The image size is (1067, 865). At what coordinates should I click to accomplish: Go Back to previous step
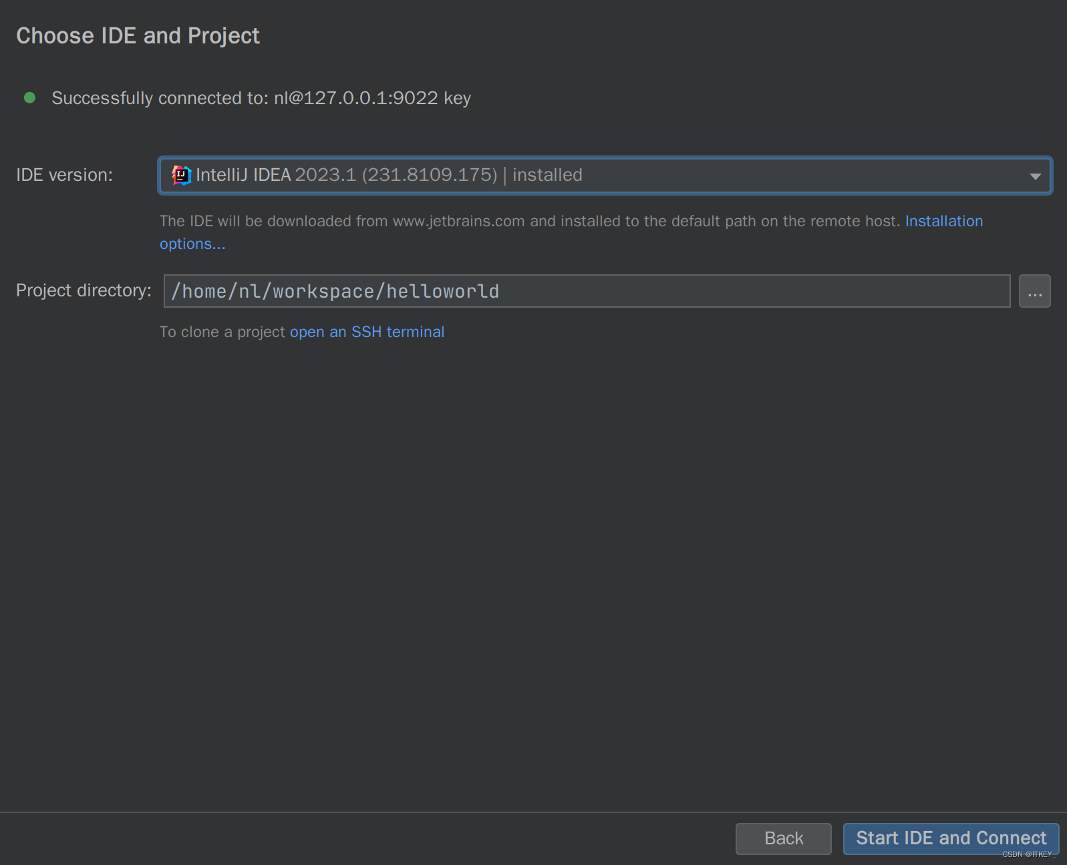(x=783, y=838)
